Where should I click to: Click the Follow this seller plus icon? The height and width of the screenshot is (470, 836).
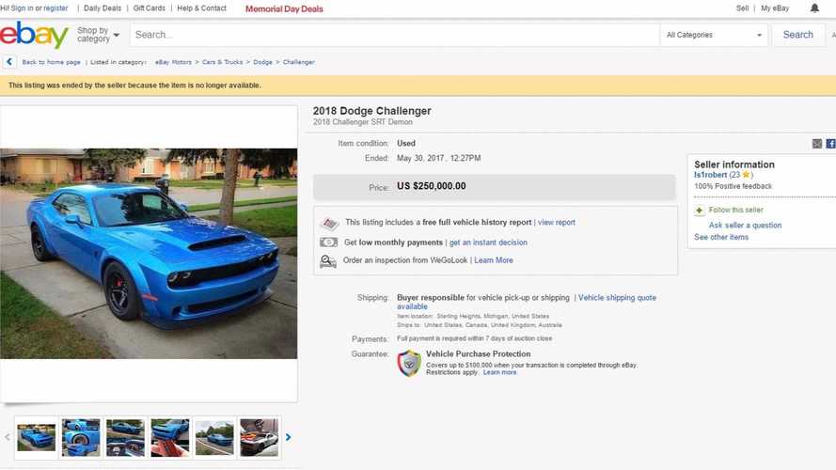[700, 211]
